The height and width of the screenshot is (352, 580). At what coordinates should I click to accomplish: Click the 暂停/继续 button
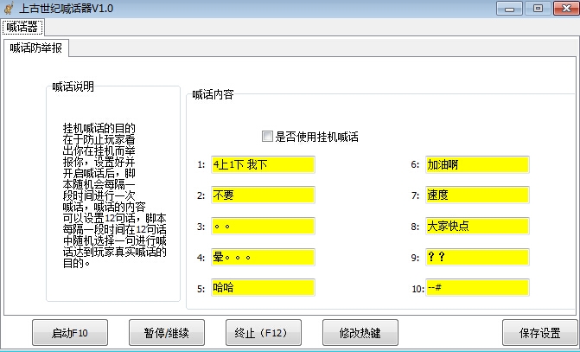(x=167, y=333)
